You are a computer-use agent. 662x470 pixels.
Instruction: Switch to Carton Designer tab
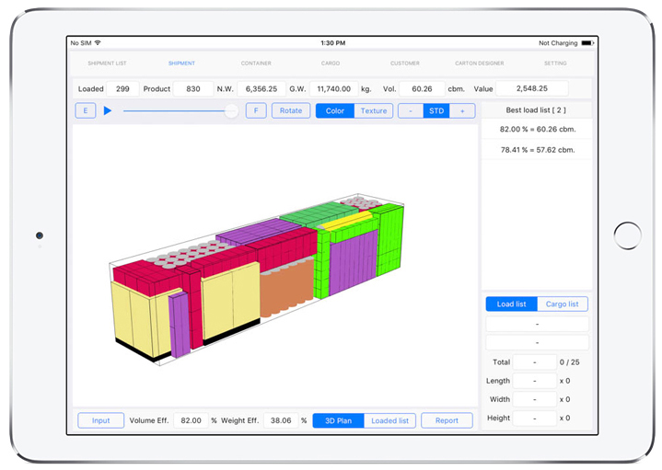pyautogui.click(x=479, y=63)
